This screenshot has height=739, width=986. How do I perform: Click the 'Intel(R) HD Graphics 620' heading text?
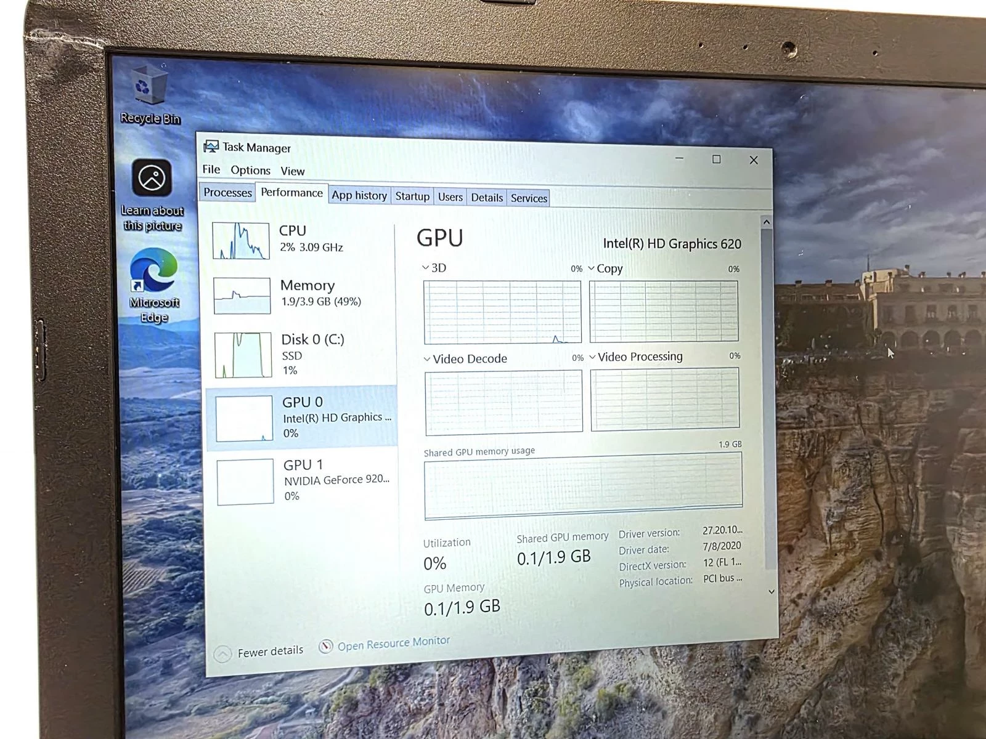[x=672, y=244]
